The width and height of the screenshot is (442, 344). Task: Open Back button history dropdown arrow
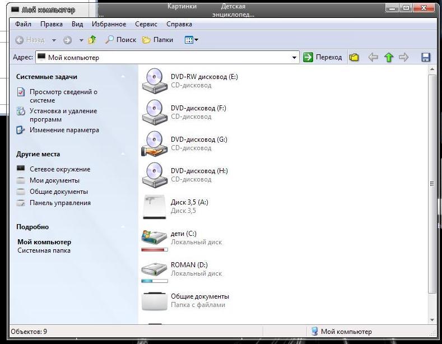54,40
